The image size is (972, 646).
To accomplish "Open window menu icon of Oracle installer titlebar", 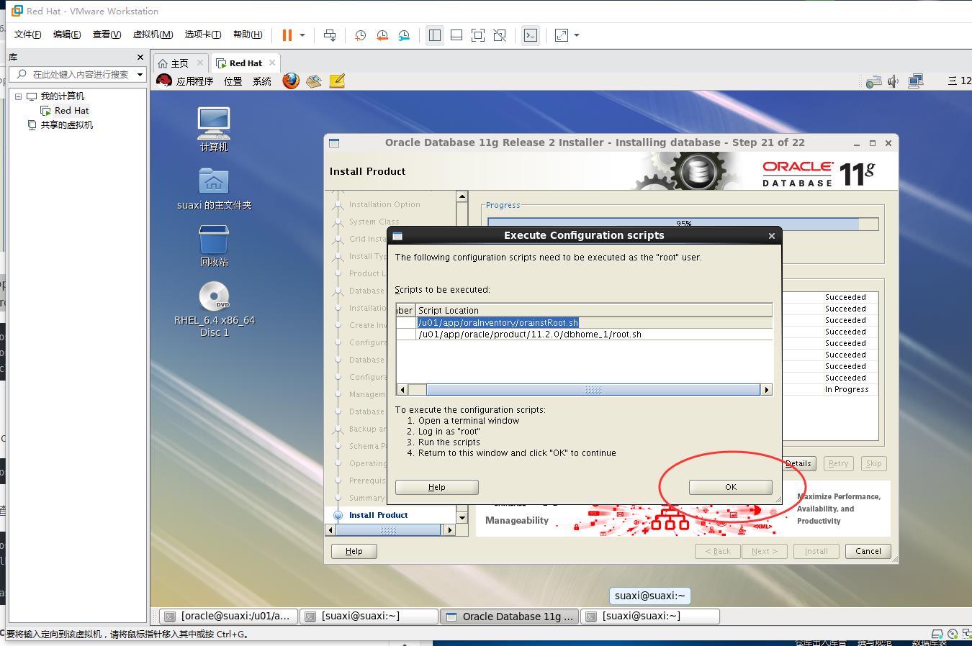I will 334,142.
